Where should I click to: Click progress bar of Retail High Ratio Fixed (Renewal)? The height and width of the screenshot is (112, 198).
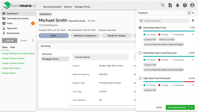point(169,56)
